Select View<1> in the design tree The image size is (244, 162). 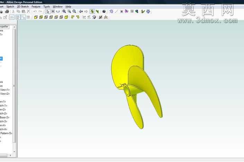pyautogui.click(x=5, y=90)
